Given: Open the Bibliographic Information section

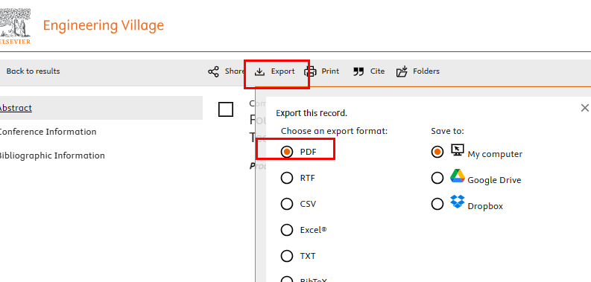Looking at the screenshot, I should (x=51, y=156).
